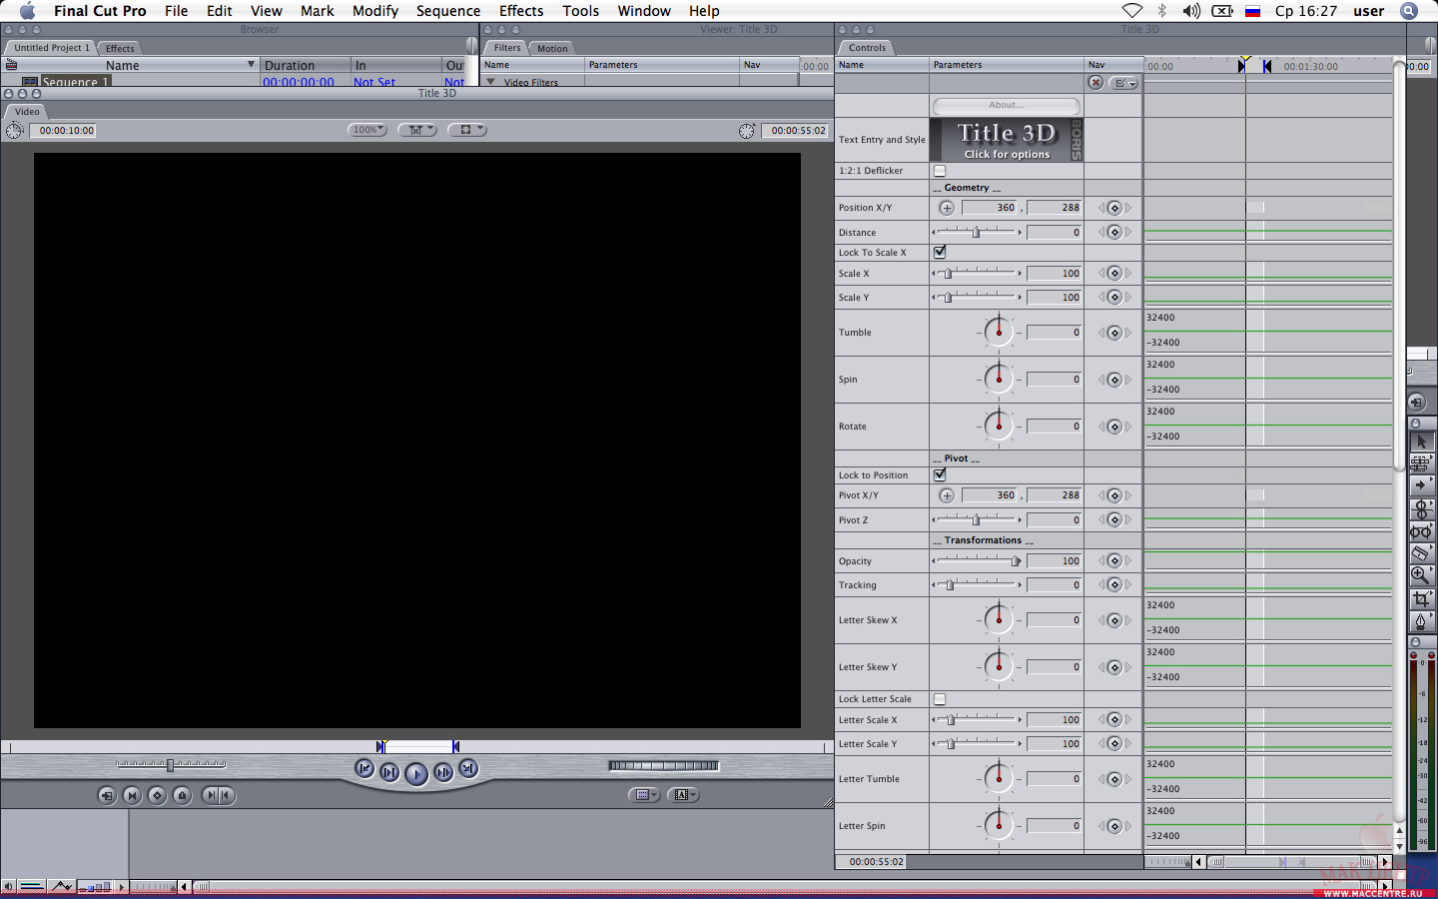
Task: Click the Browser Name column sort arrow
Action: (251, 65)
